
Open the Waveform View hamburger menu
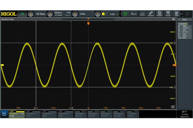click(x=173, y=19)
